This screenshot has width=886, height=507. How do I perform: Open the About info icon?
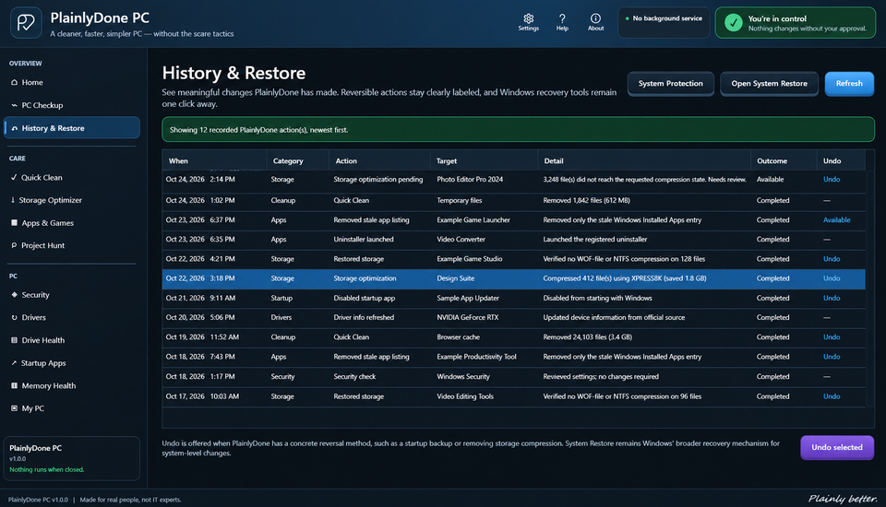(x=595, y=18)
